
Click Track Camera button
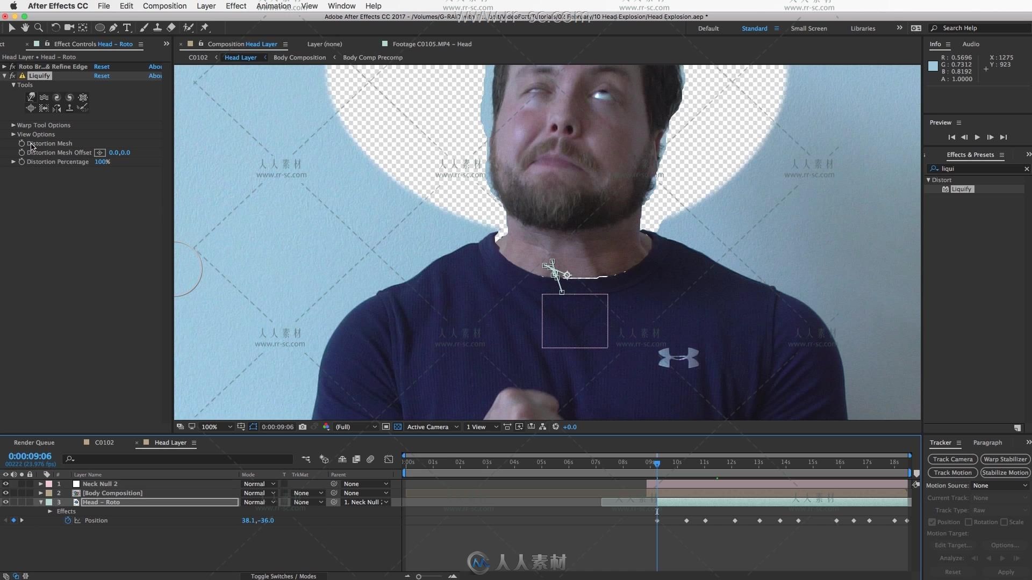(952, 459)
